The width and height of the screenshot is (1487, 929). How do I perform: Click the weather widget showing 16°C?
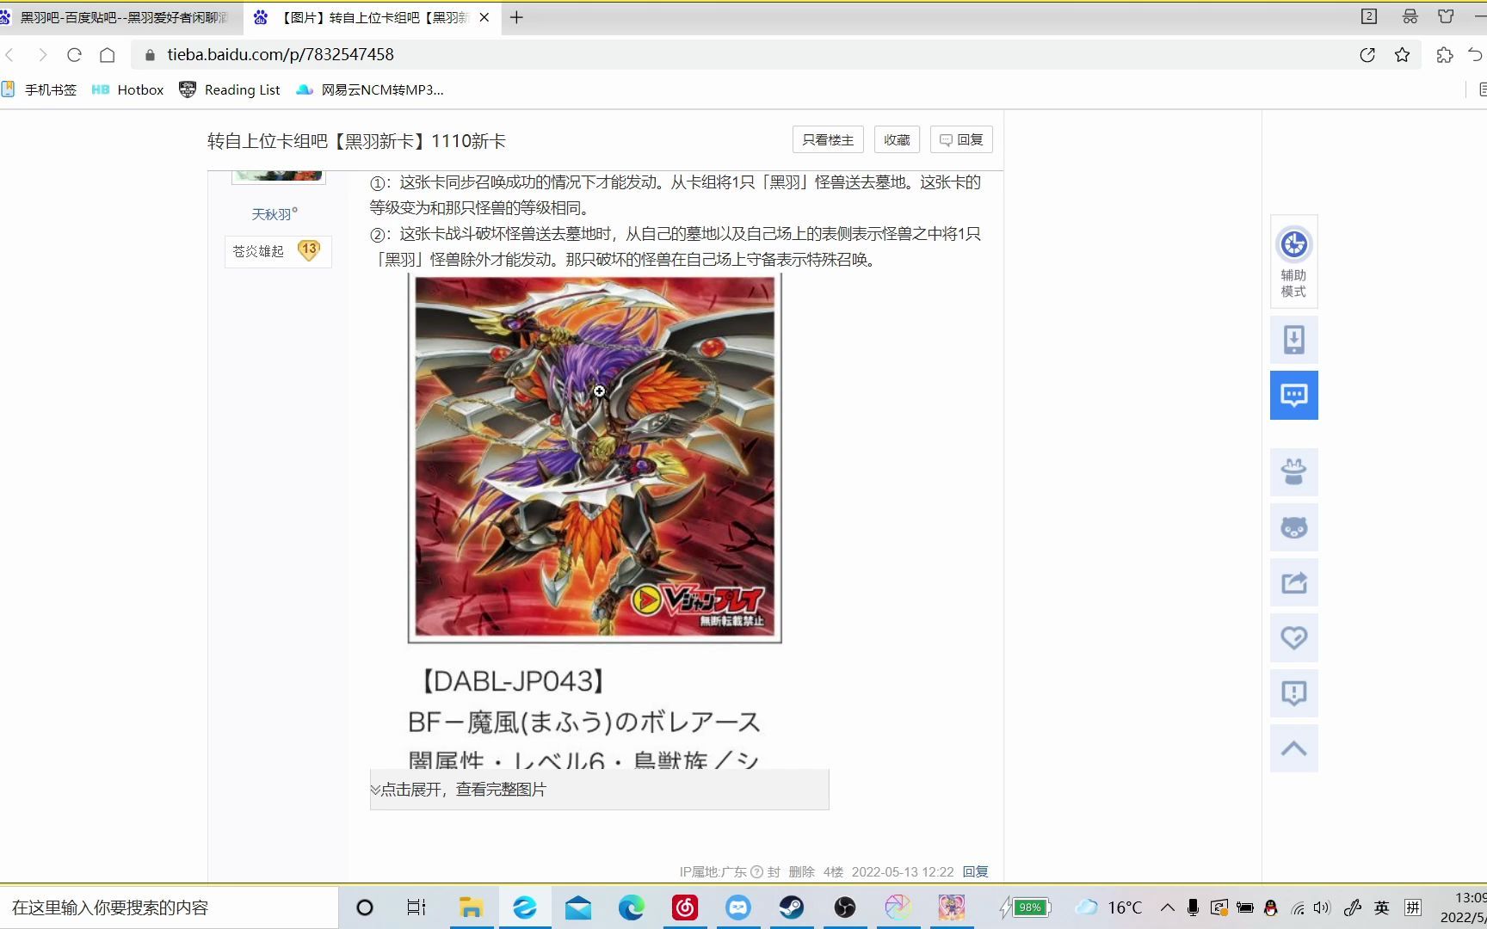(x=1109, y=907)
